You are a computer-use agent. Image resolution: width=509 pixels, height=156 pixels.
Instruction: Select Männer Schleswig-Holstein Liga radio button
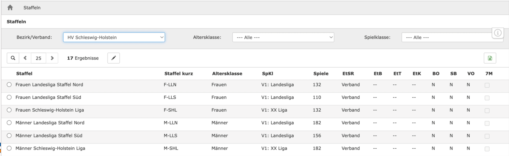click(x=9, y=148)
